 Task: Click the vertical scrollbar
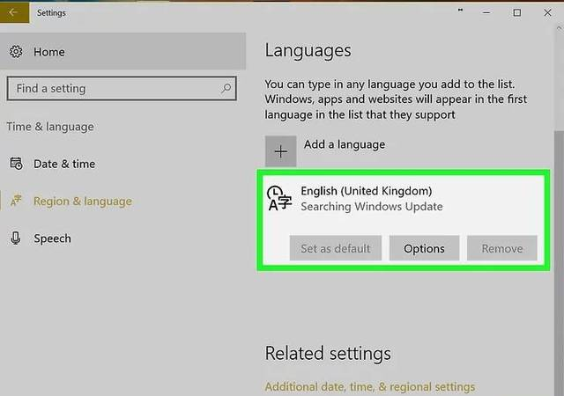(559, 262)
